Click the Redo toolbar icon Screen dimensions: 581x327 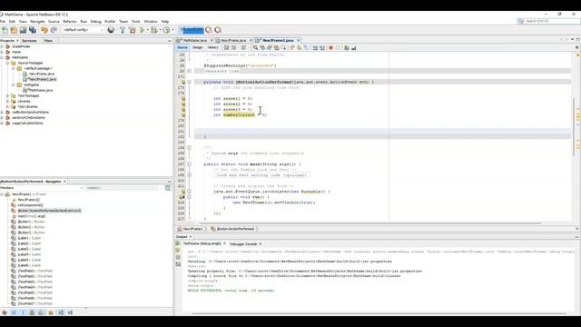(x=54, y=30)
